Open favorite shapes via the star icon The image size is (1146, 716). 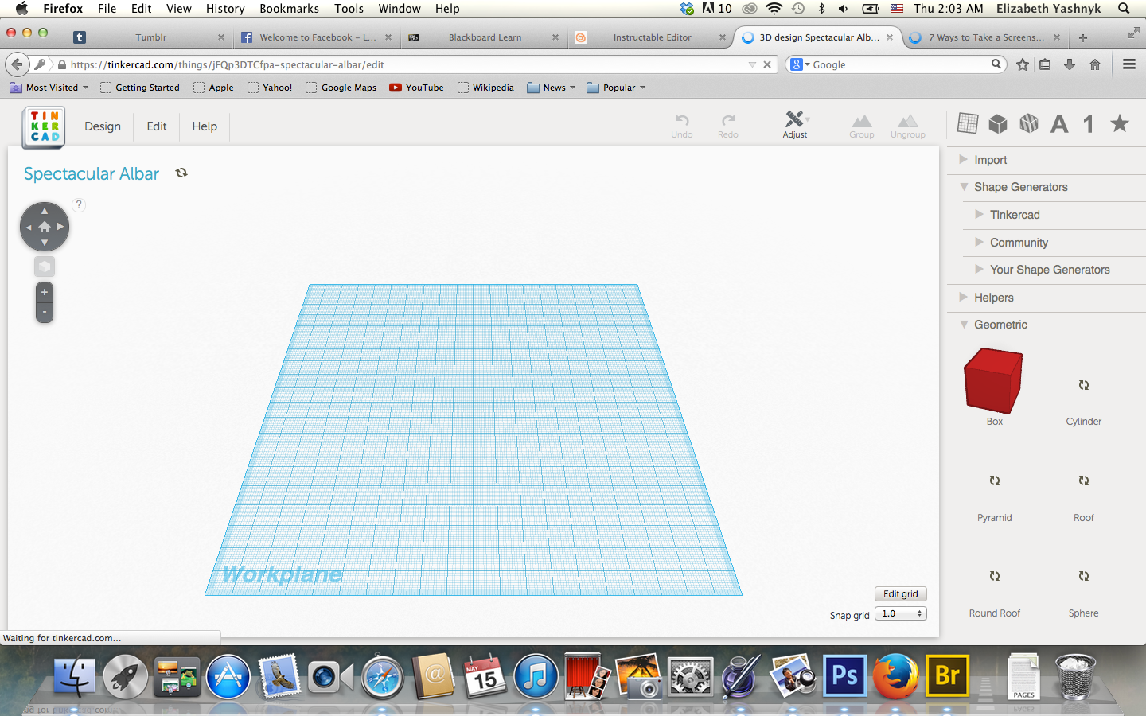(1120, 123)
